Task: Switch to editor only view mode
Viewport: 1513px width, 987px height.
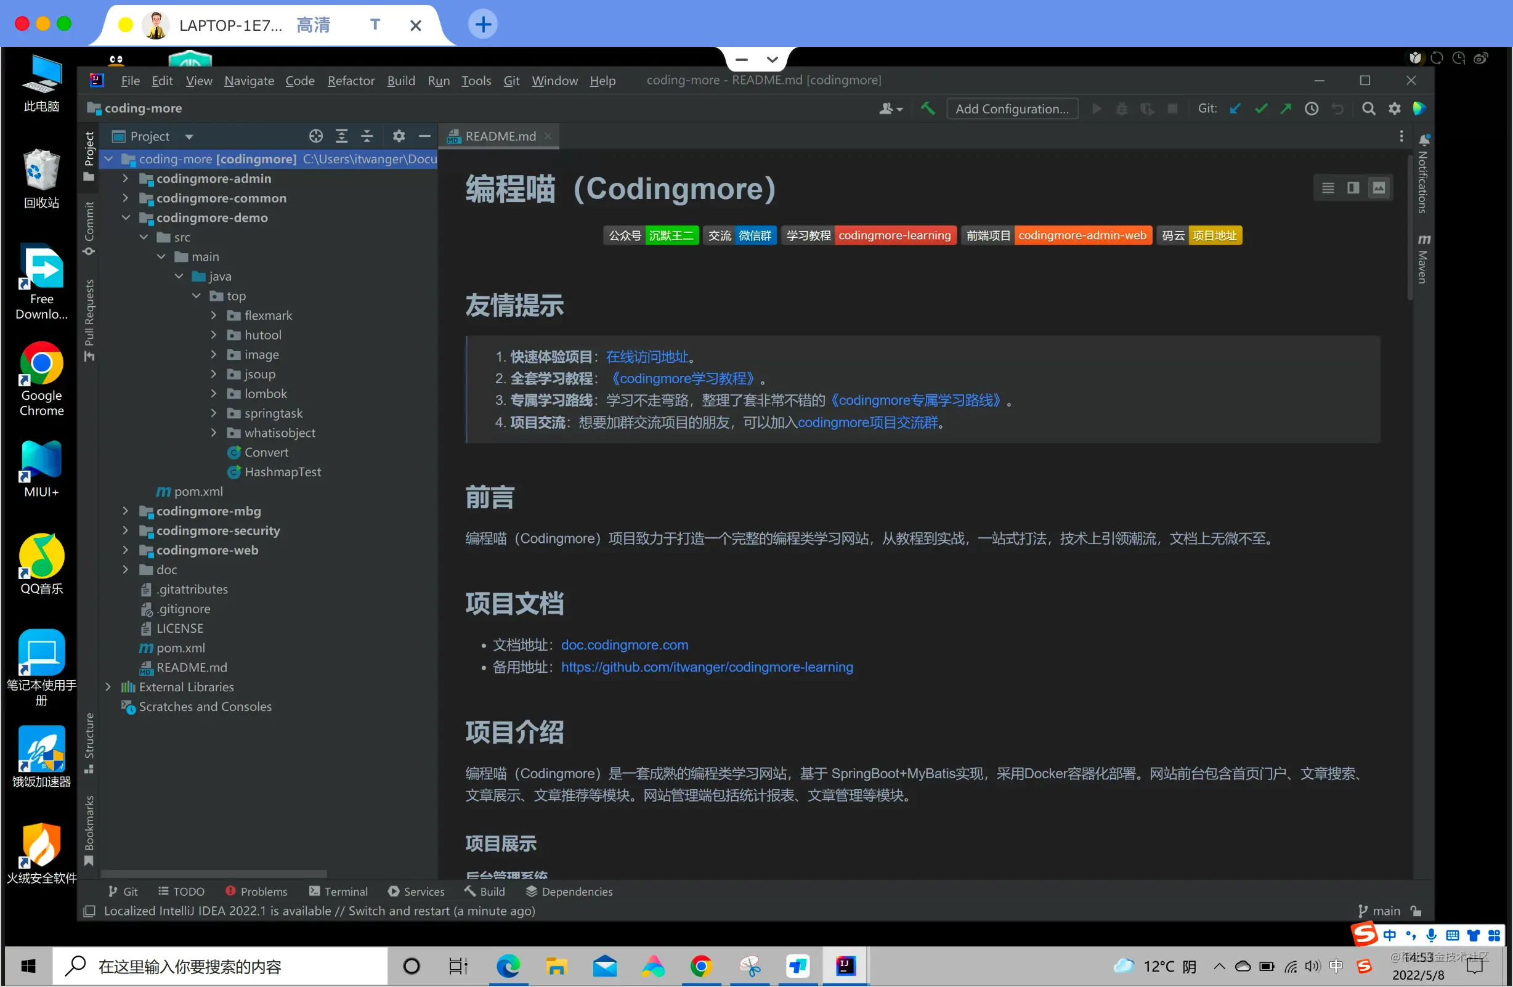Action: coord(1328,188)
